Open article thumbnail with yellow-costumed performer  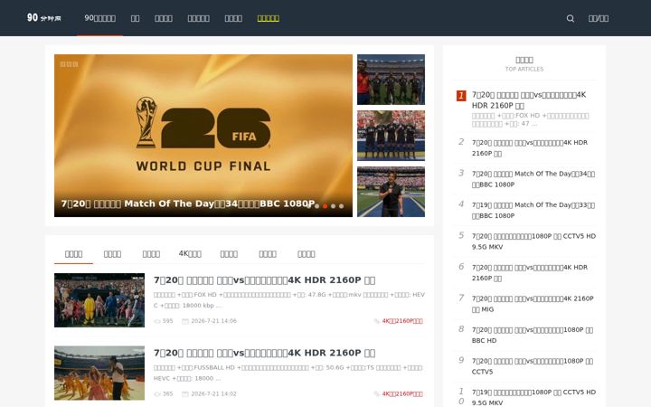[99, 300]
